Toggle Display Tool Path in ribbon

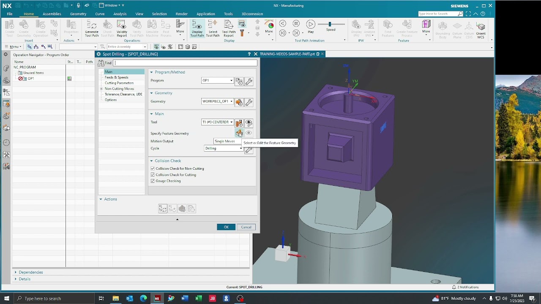(197, 28)
